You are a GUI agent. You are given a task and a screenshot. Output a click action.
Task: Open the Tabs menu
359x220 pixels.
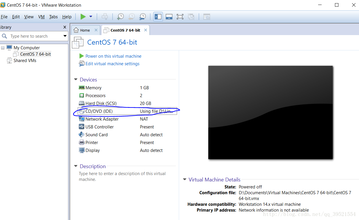tap(53, 17)
